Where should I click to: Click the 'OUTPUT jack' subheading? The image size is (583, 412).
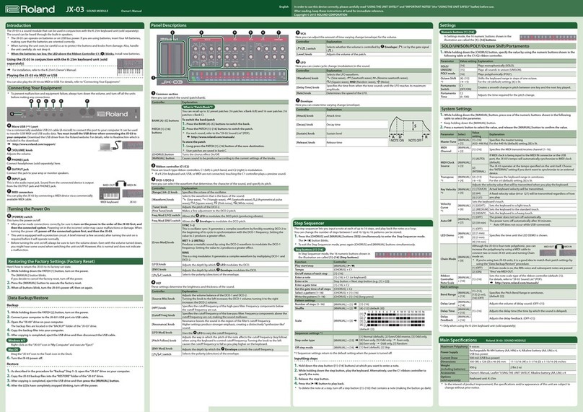tap(20, 169)
